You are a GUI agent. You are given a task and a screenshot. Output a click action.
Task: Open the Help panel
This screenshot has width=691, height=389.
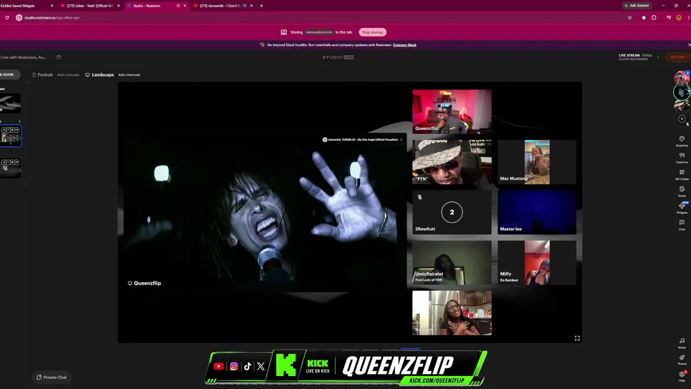pos(682,376)
